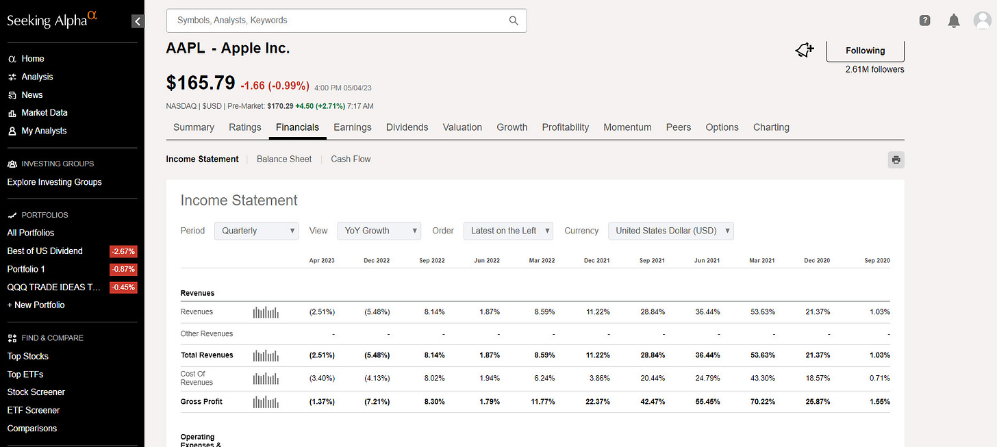Click the Sep 2020 column header
The height and width of the screenshot is (447, 997).
(877, 261)
